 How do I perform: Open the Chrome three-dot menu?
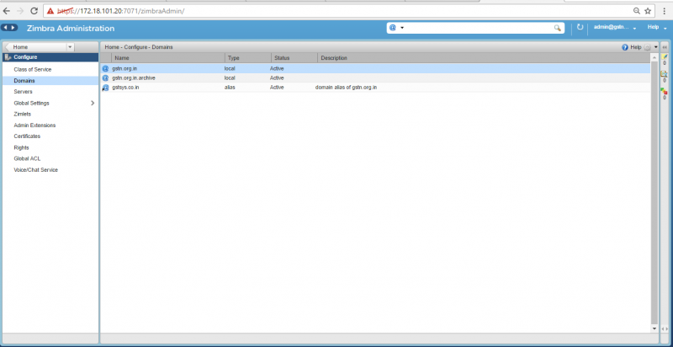tap(664, 11)
